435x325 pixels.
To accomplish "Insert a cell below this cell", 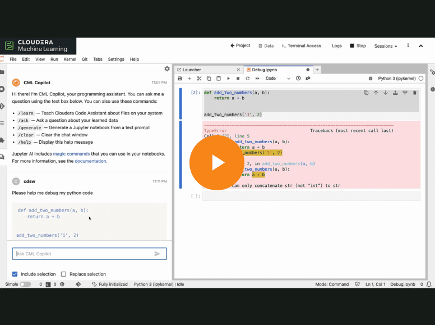I will pyautogui.click(x=405, y=93).
